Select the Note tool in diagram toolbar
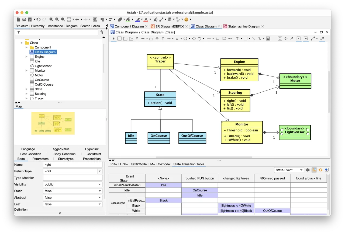This screenshot has width=345, height=234. [224, 39]
